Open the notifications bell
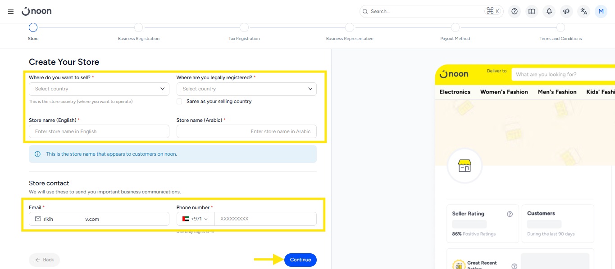This screenshot has height=269, width=615. tap(549, 12)
